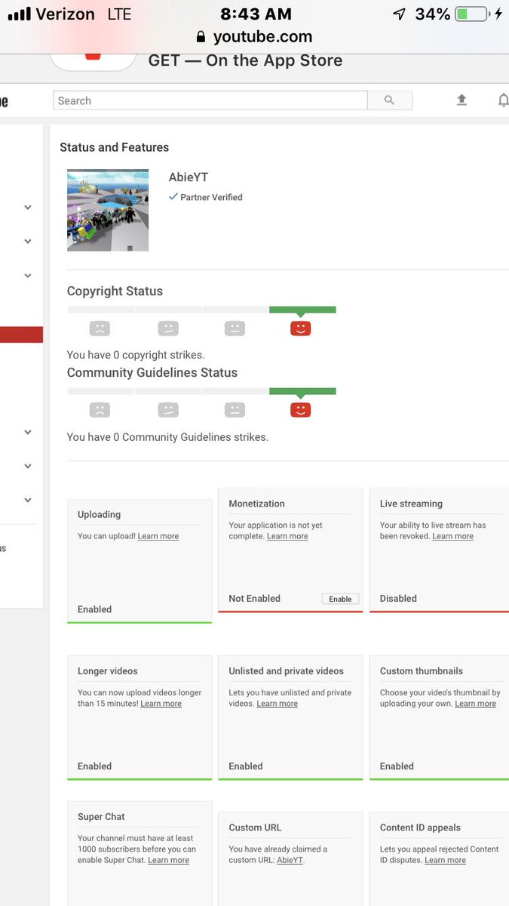
Task: Click the Super Chat card title
Action: tap(101, 817)
